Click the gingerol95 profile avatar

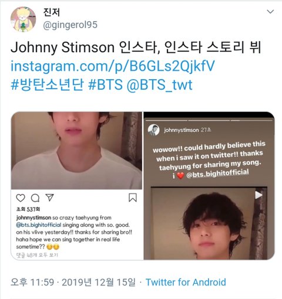(23, 19)
